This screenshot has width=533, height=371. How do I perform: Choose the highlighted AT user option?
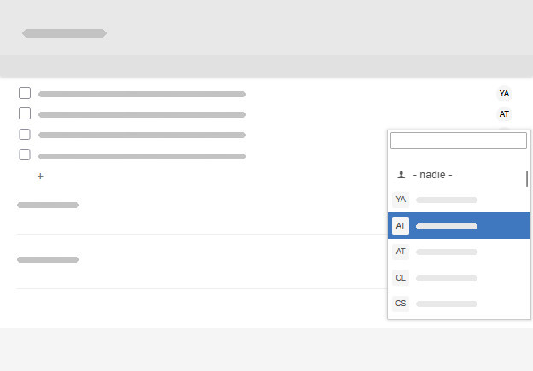coord(446,226)
